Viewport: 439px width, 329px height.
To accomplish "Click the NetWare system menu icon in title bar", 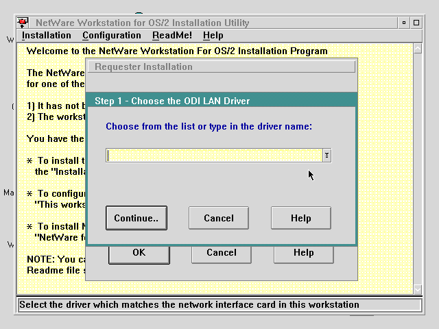I will [x=23, y=23].
